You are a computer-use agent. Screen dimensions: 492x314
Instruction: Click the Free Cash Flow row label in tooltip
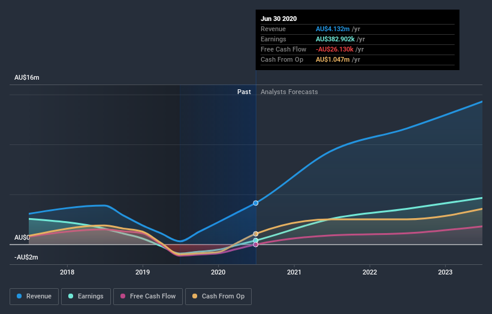click(283, 49)
